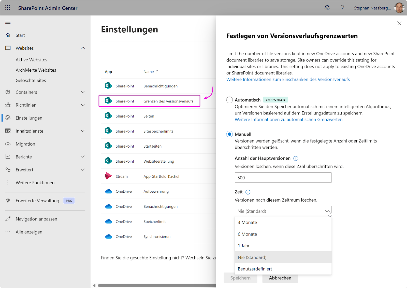This screenshot has width=407, height=288.
Task: Choose 1 Jahr from the dropdown
Action: pos(283,246)
